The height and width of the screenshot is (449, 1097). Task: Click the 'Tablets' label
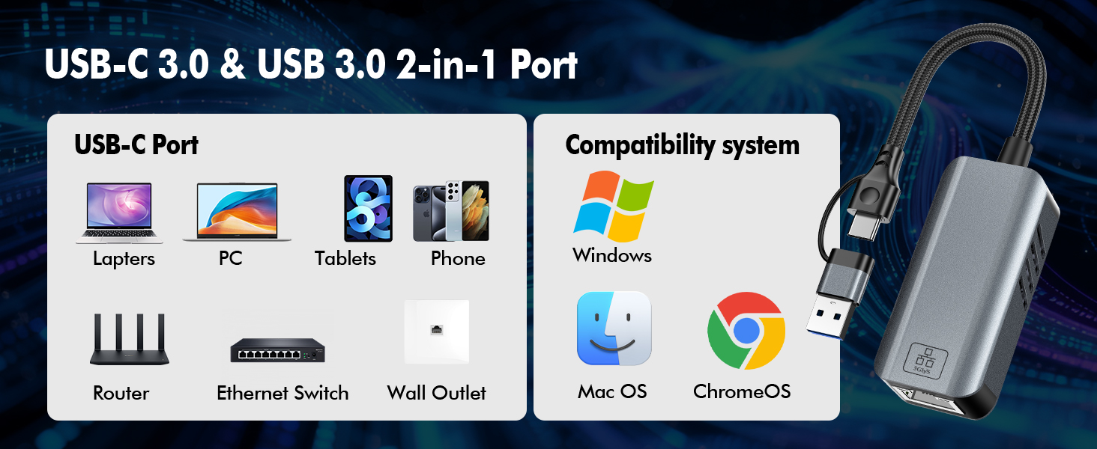point(345,259)
